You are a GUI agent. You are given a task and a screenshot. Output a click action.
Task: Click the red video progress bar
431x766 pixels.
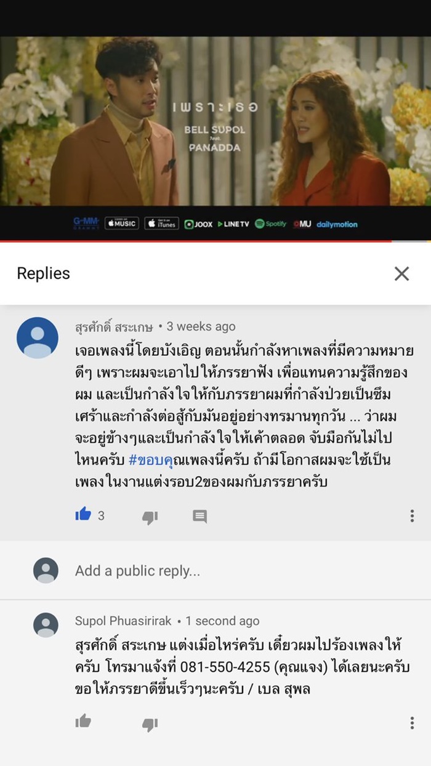tap(196, 241)
